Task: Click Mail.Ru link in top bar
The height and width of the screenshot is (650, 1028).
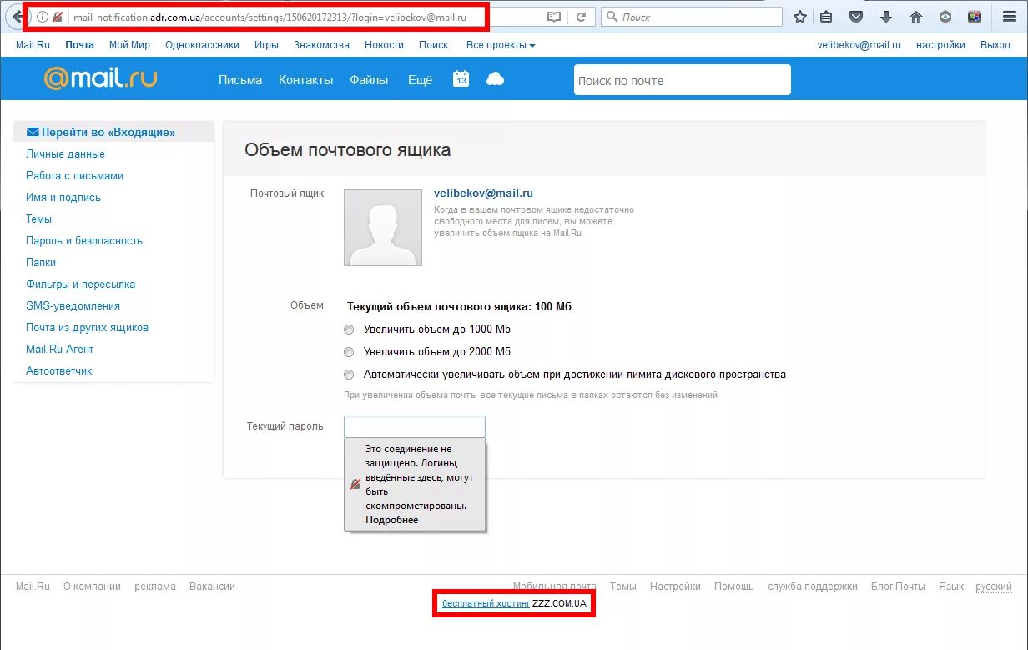Action: tap(33, 45)
